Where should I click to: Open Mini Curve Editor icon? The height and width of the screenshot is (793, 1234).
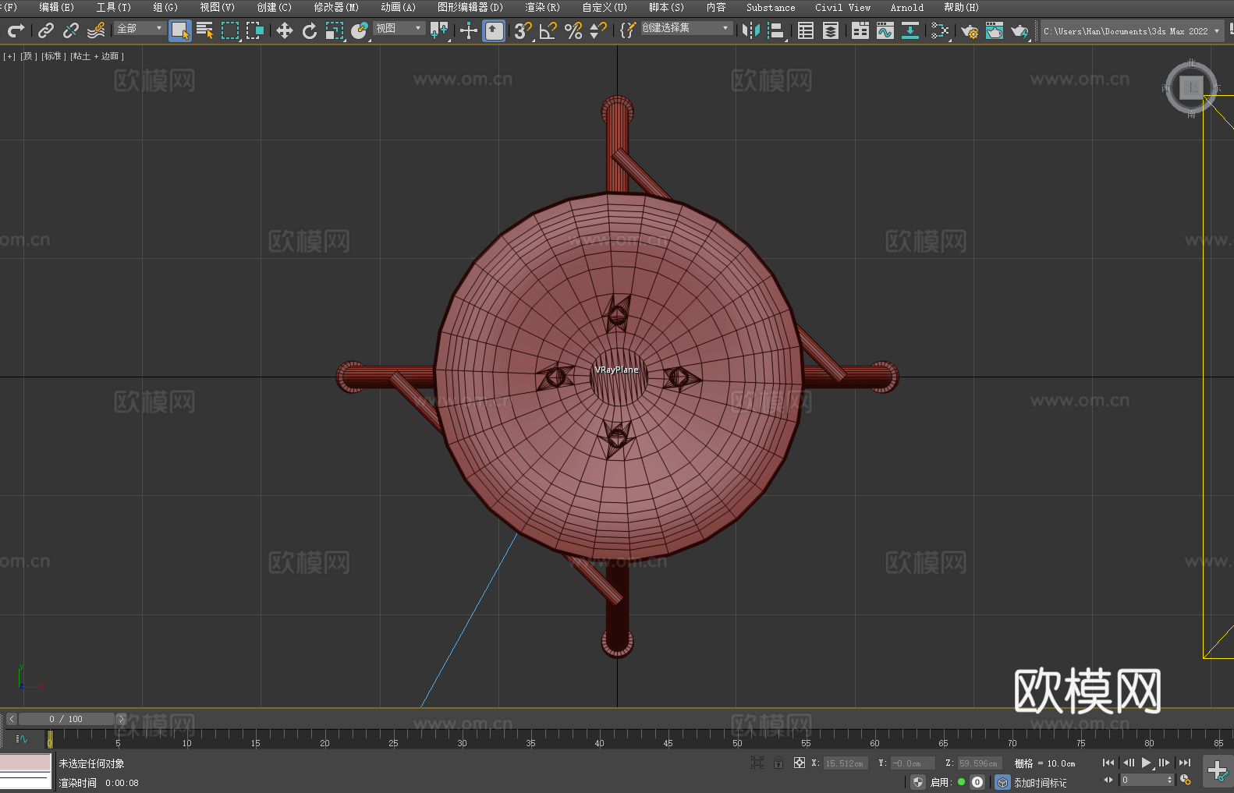tap(22, 738)
